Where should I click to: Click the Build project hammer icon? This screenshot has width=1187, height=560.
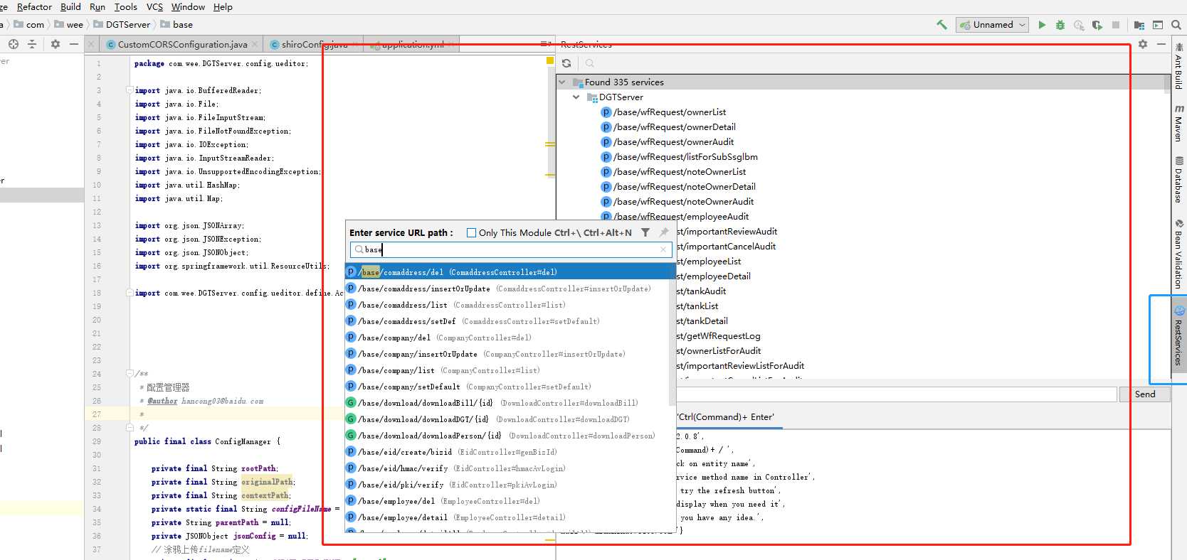(941, 25)
